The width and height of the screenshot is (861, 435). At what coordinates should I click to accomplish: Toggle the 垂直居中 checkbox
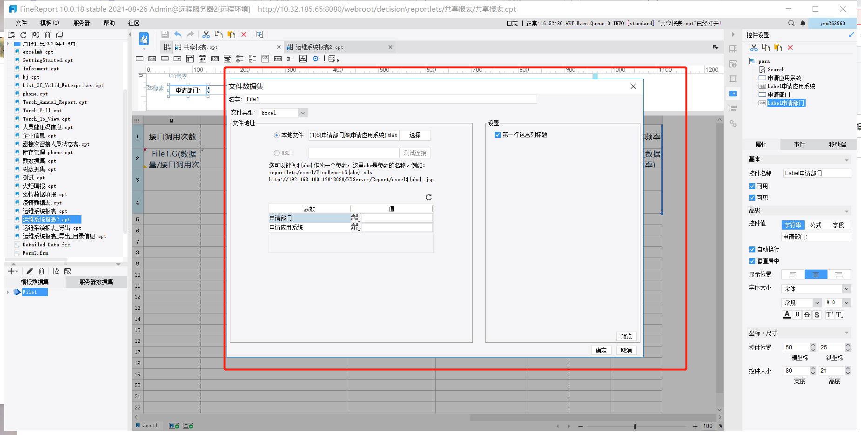[752, 261]
